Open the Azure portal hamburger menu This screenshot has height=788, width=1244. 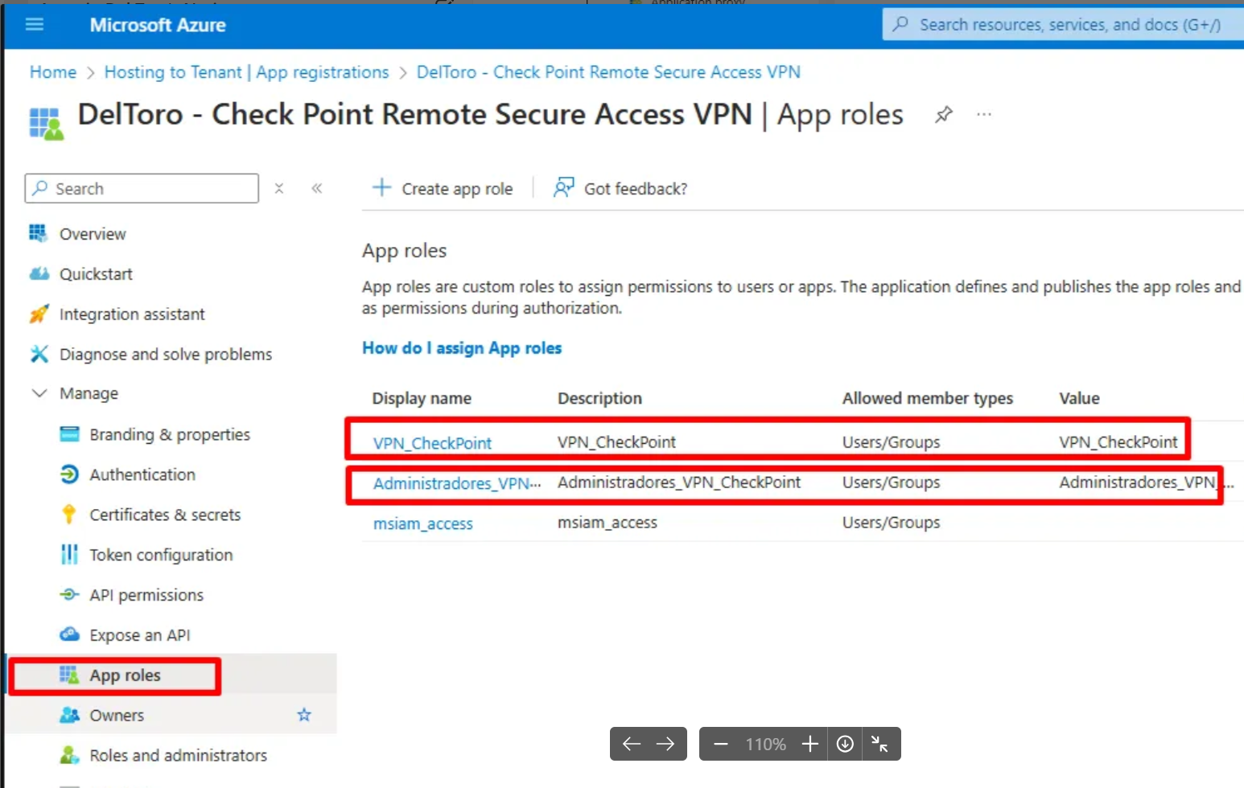coord(34,24)
